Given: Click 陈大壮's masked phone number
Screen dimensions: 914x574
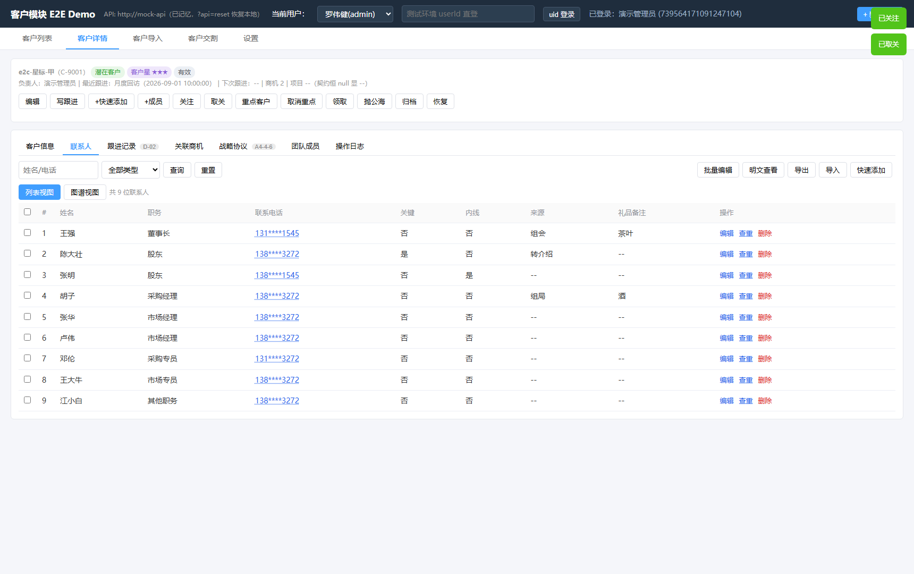Looking at the screenshot, I should point(277,254).
